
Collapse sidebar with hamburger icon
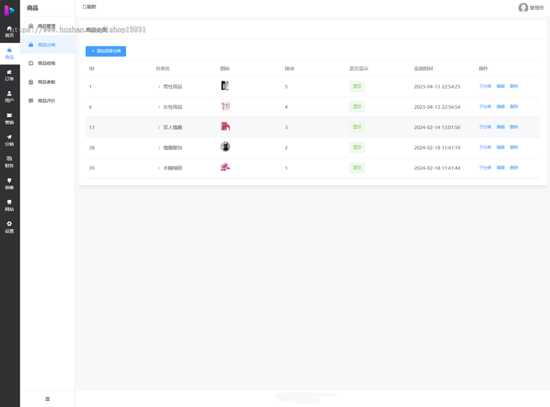48,399
